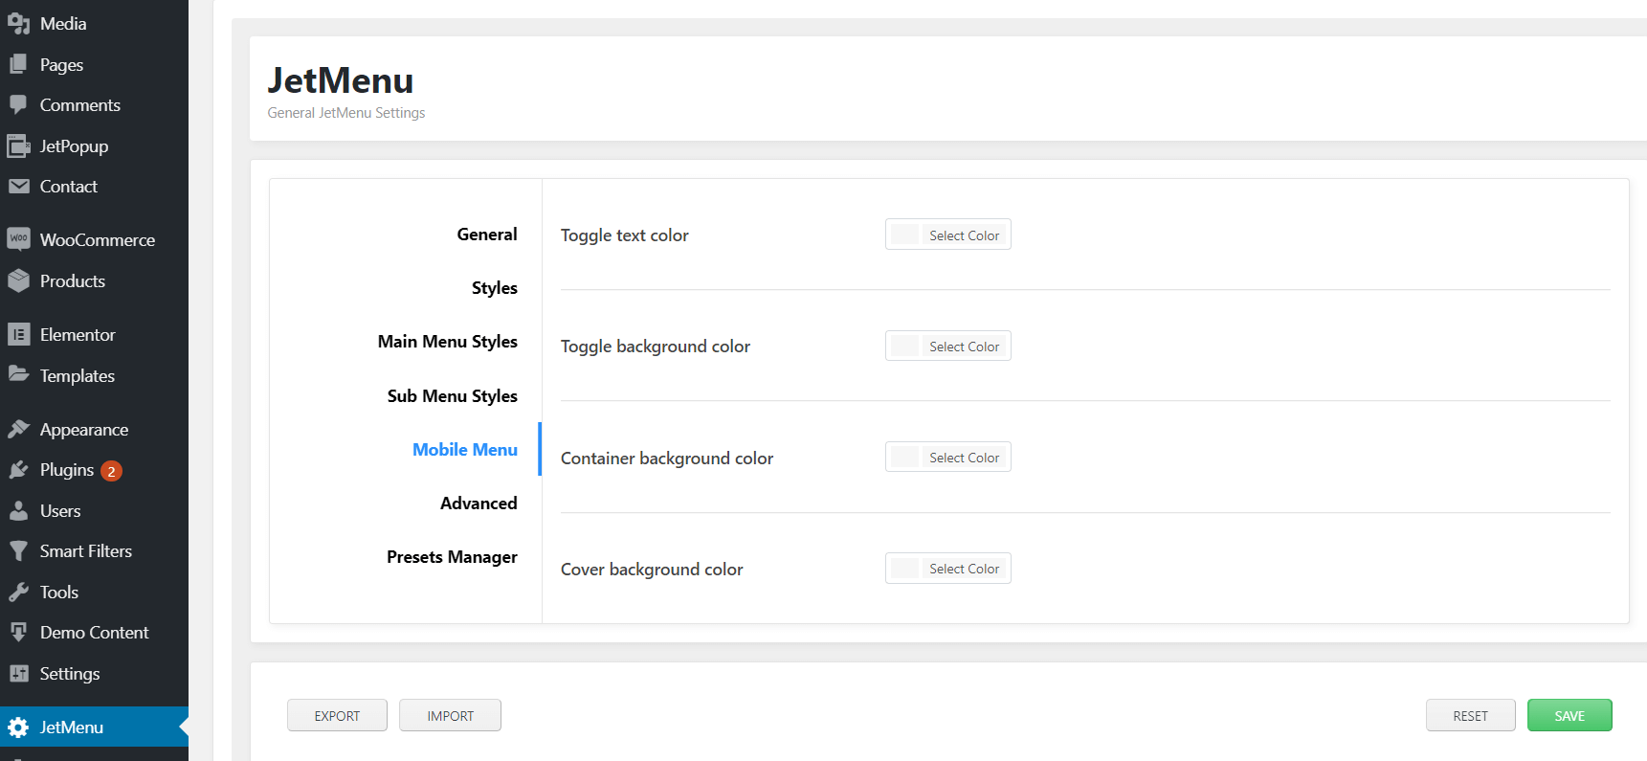Click the Contact envelope icon

tap(18, 187)
